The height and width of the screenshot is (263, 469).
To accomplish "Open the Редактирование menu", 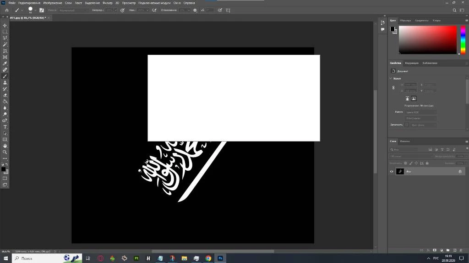I will 29,3.
